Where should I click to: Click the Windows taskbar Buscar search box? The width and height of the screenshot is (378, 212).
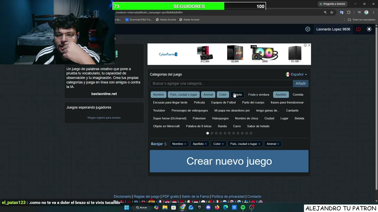click(142, 207)
